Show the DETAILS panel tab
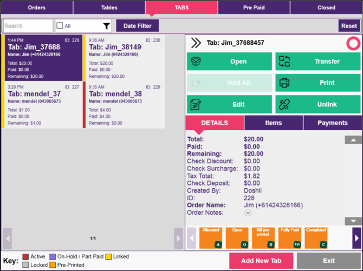This screenshot has height=271, width=363. click(x=215, y=123)
